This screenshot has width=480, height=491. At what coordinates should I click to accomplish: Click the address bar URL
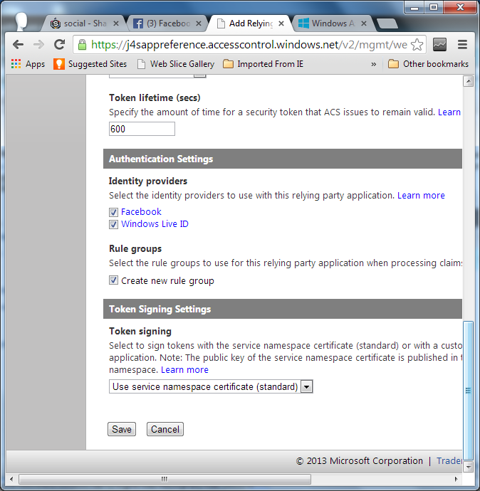[x=249, y=45]
